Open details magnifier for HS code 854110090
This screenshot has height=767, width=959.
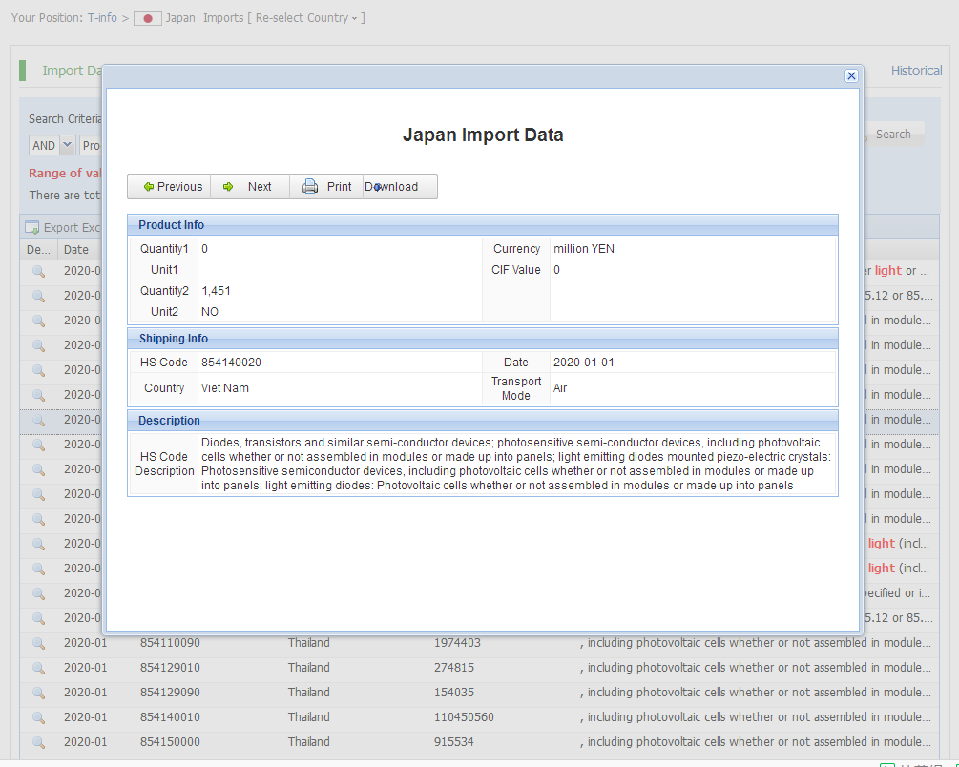pyautogui.click(x=38, y=643)
